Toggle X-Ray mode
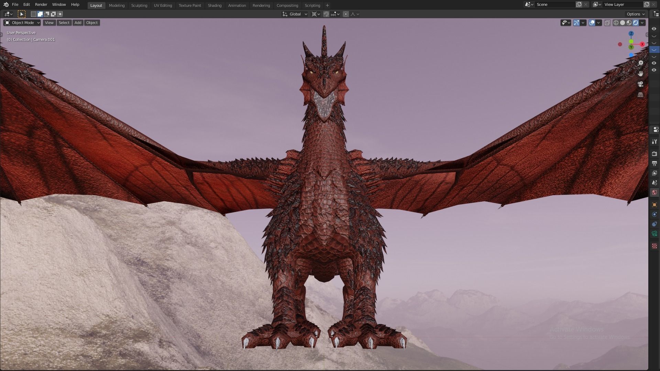 pyautogui.click(x=607, y=23)
